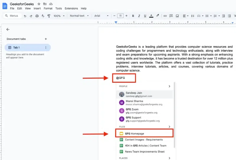The height and width of the screenshot is (160, 236).
Task: Click the Add comment icon
Action: pyautogui.click(x=171, y=16)
